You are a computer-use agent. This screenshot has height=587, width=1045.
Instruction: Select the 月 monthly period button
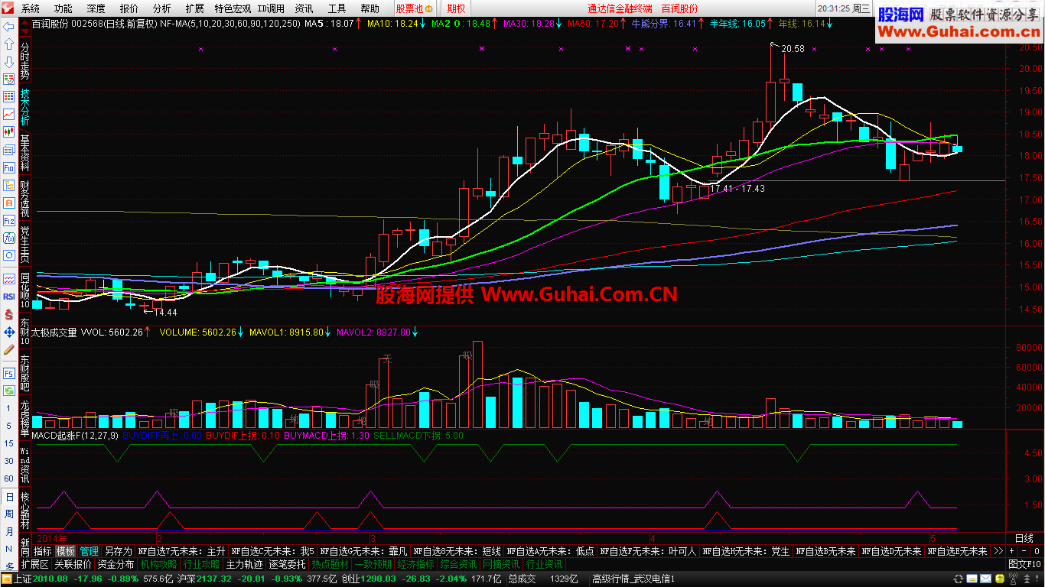click(x=8, y=531)
